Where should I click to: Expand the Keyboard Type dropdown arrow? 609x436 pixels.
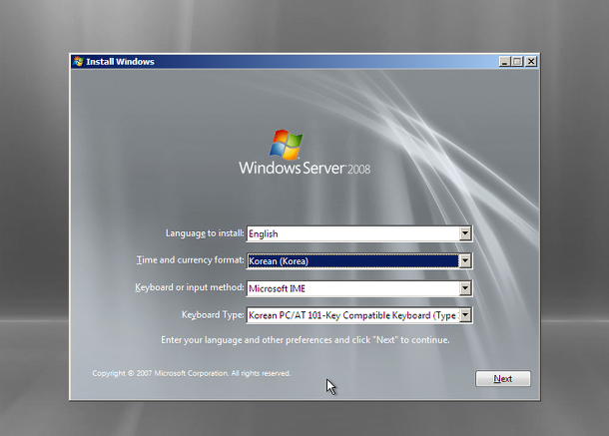[465, 315]
